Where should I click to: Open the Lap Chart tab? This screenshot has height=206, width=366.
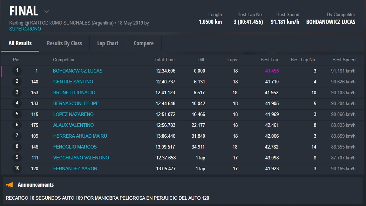coord(108,43)
